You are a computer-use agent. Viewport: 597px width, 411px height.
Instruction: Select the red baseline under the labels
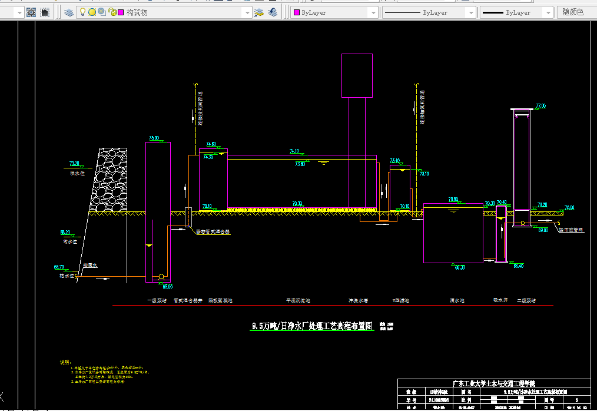click(333, 305)
